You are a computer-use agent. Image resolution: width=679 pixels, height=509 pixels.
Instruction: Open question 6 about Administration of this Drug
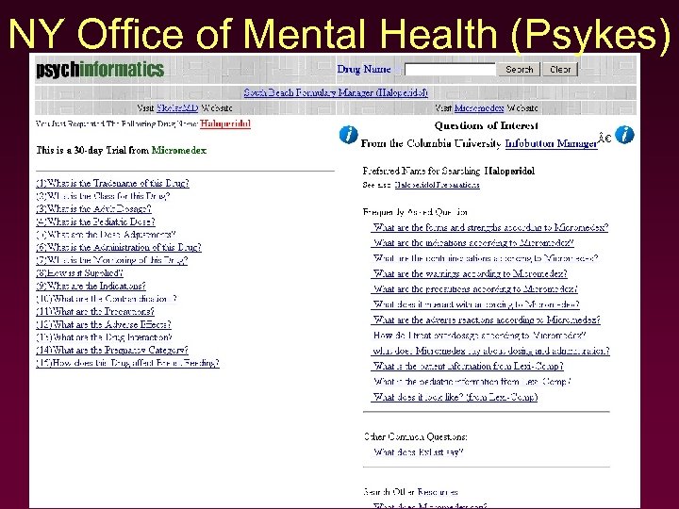(119, 247)
